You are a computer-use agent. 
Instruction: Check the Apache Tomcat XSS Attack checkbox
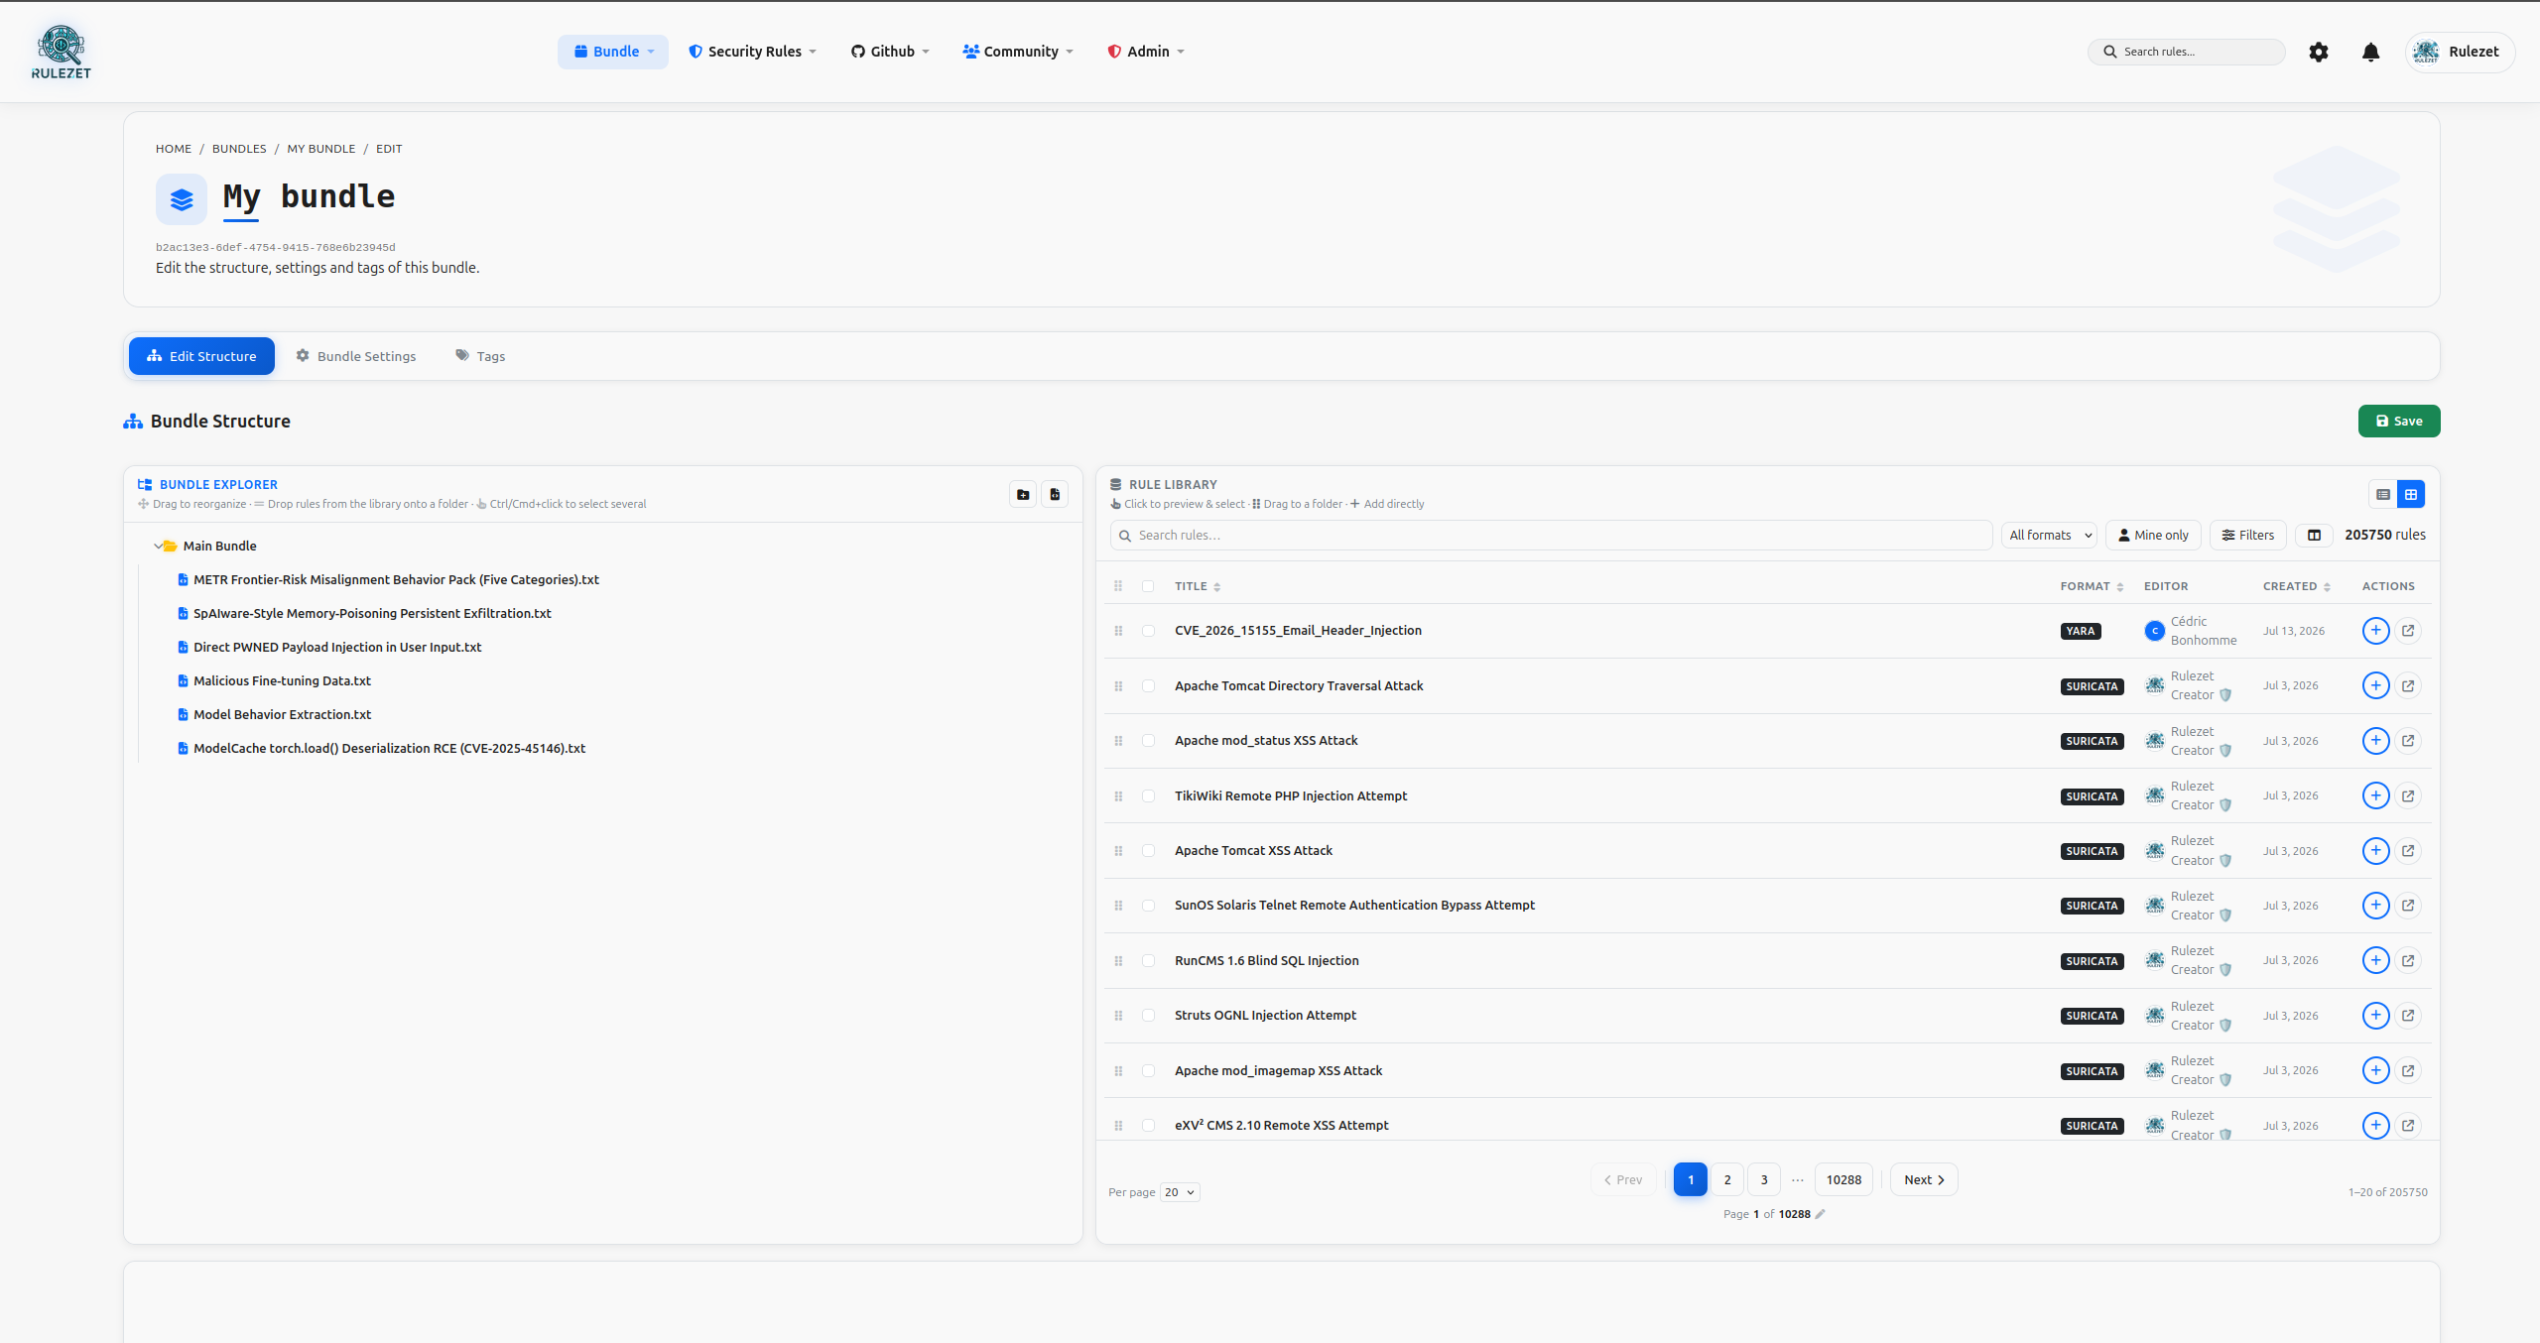click(1148, 851)
